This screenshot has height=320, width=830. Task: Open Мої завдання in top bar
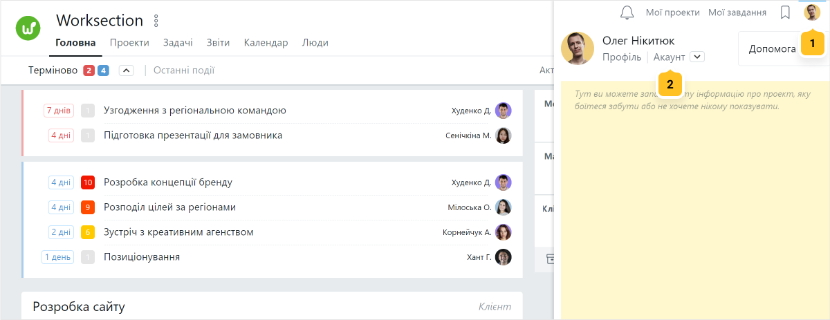[737, 12]
